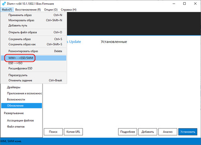This screenshot has height=145, width=201.
Task: Click the Dism++ gear icon in title bar
Action: pos(4,4)
